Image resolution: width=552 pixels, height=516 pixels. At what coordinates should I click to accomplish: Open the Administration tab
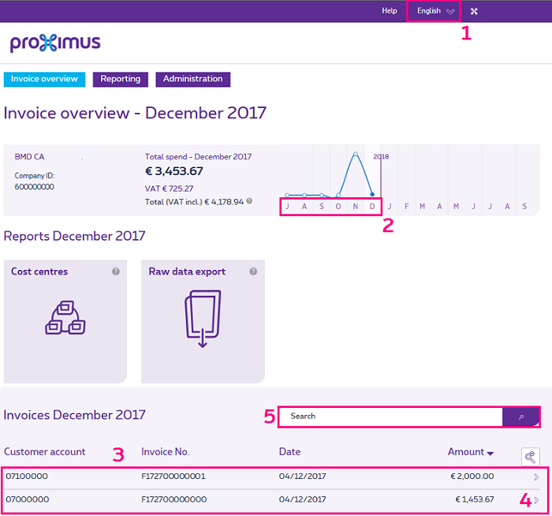coord(193,79)
